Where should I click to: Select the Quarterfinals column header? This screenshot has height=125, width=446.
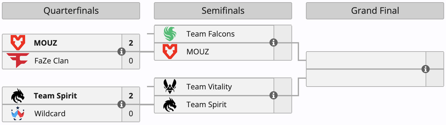coord(71,11)
